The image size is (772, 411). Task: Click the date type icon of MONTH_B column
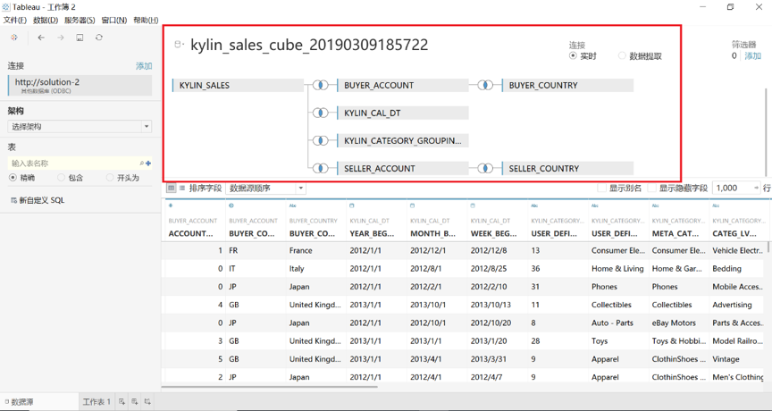click(x=412, y=205)
